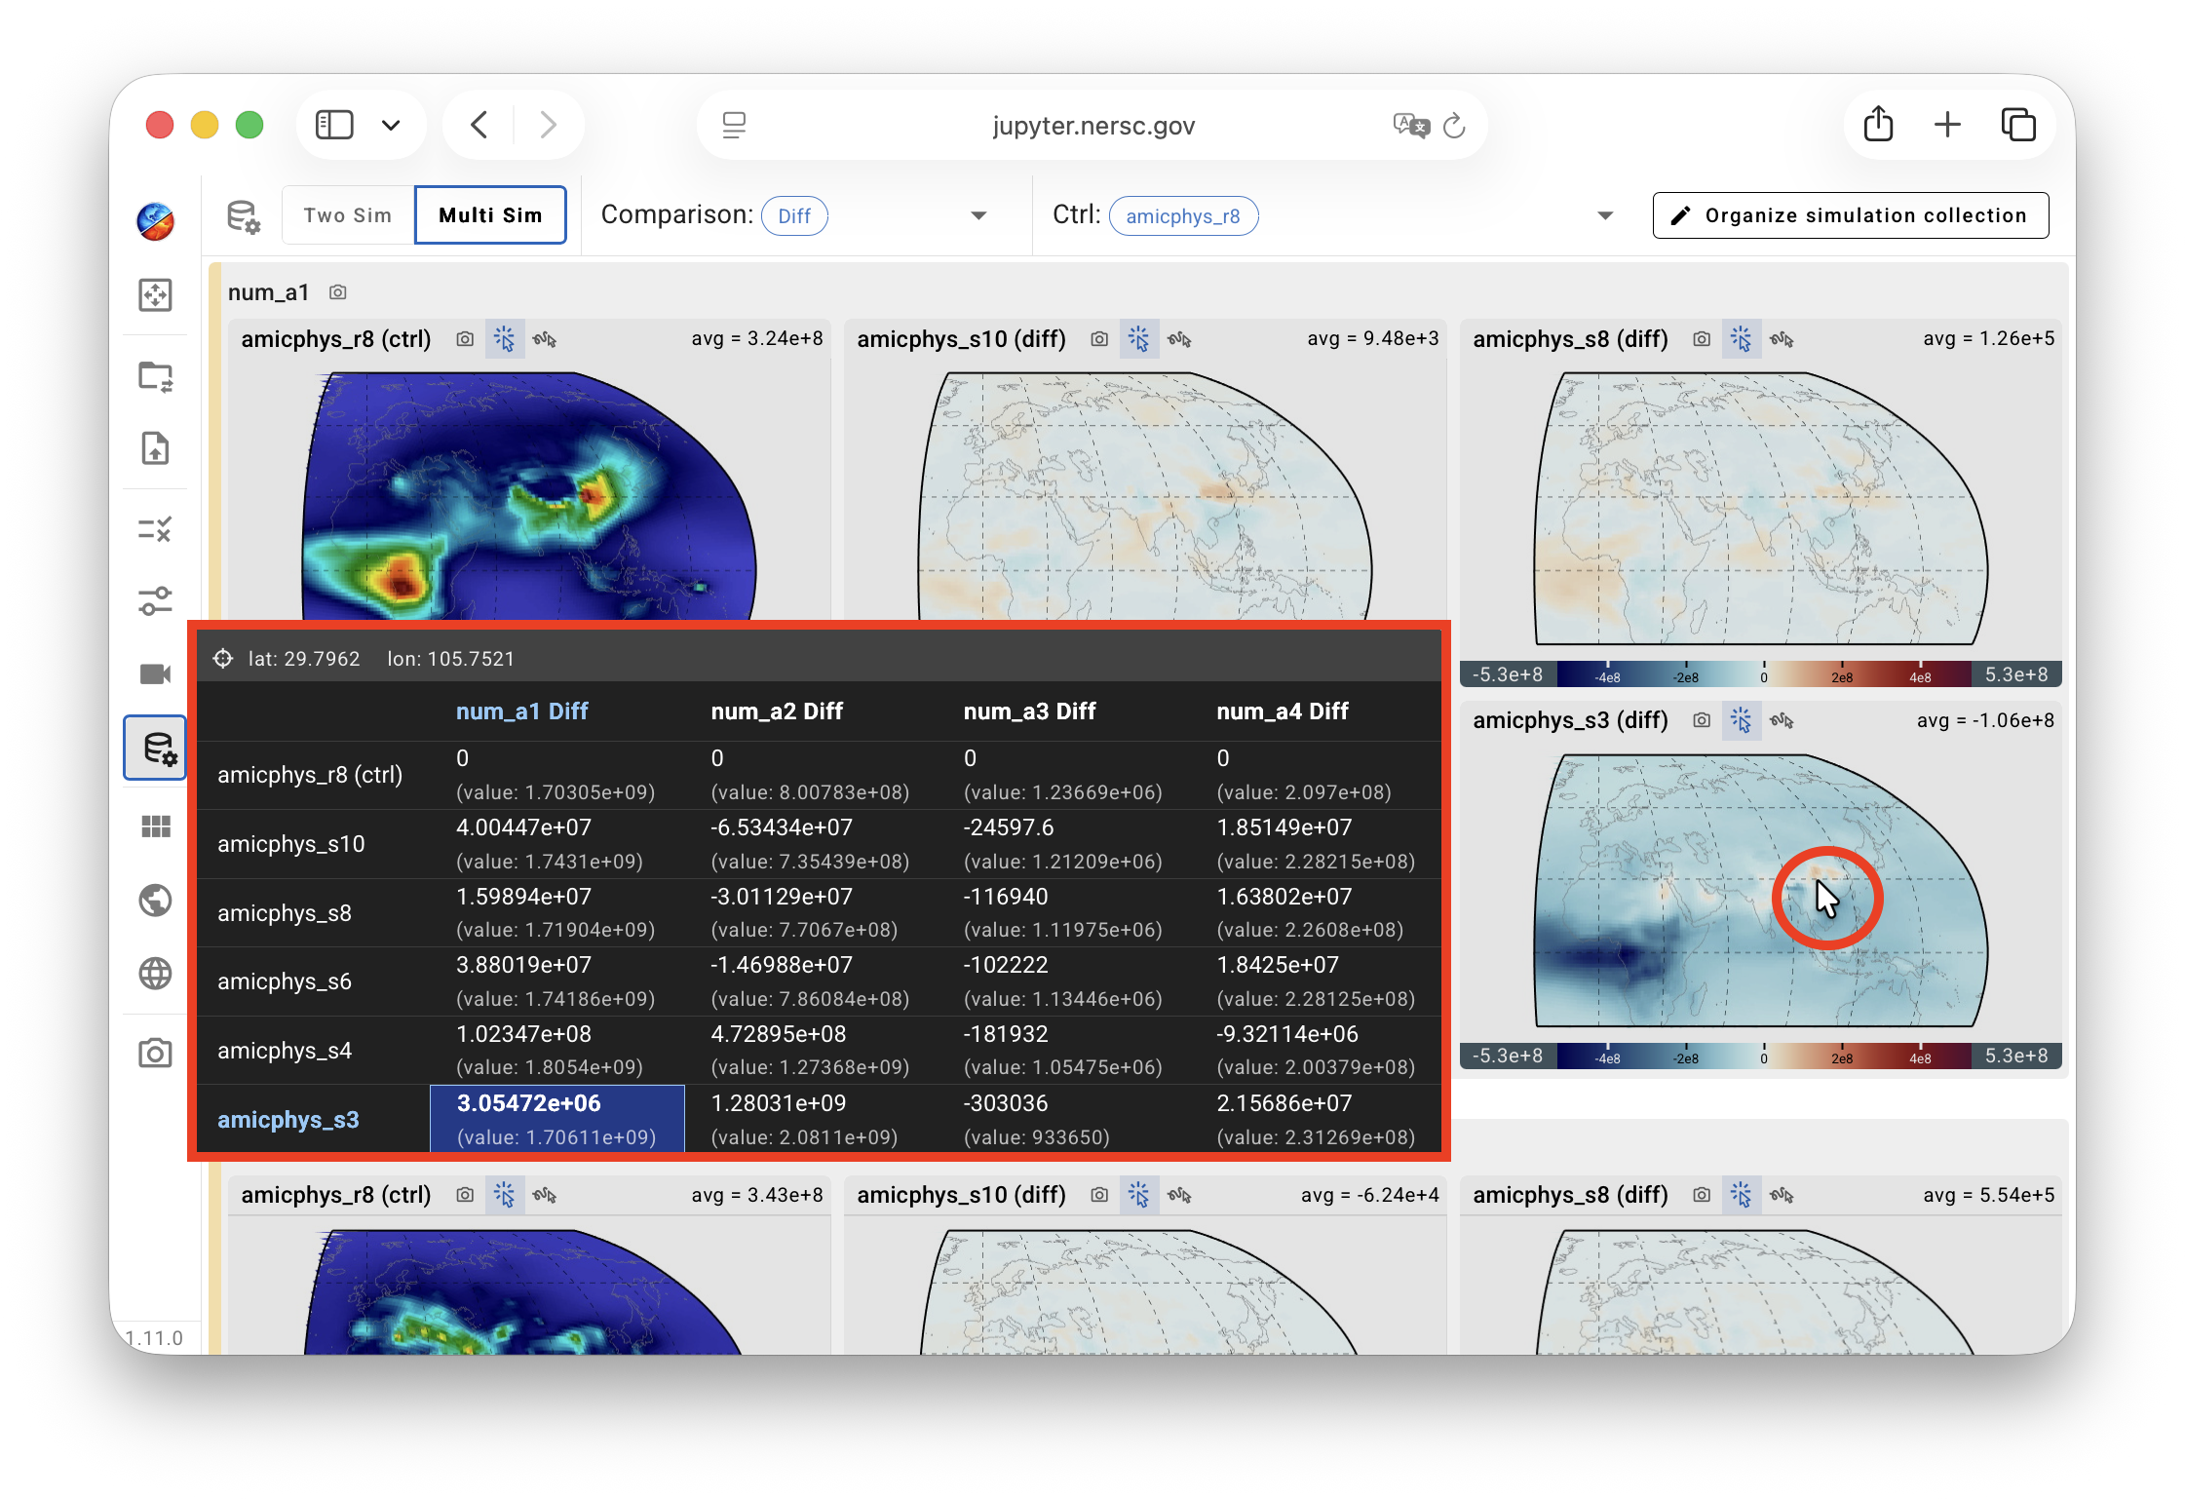Click the Diff chip in the Comparison selector

click(x=794, y=216)
